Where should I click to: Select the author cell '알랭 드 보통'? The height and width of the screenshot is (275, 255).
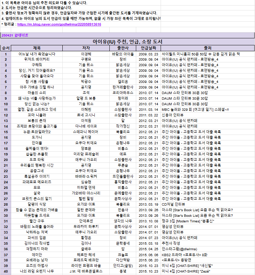point(86,99)
